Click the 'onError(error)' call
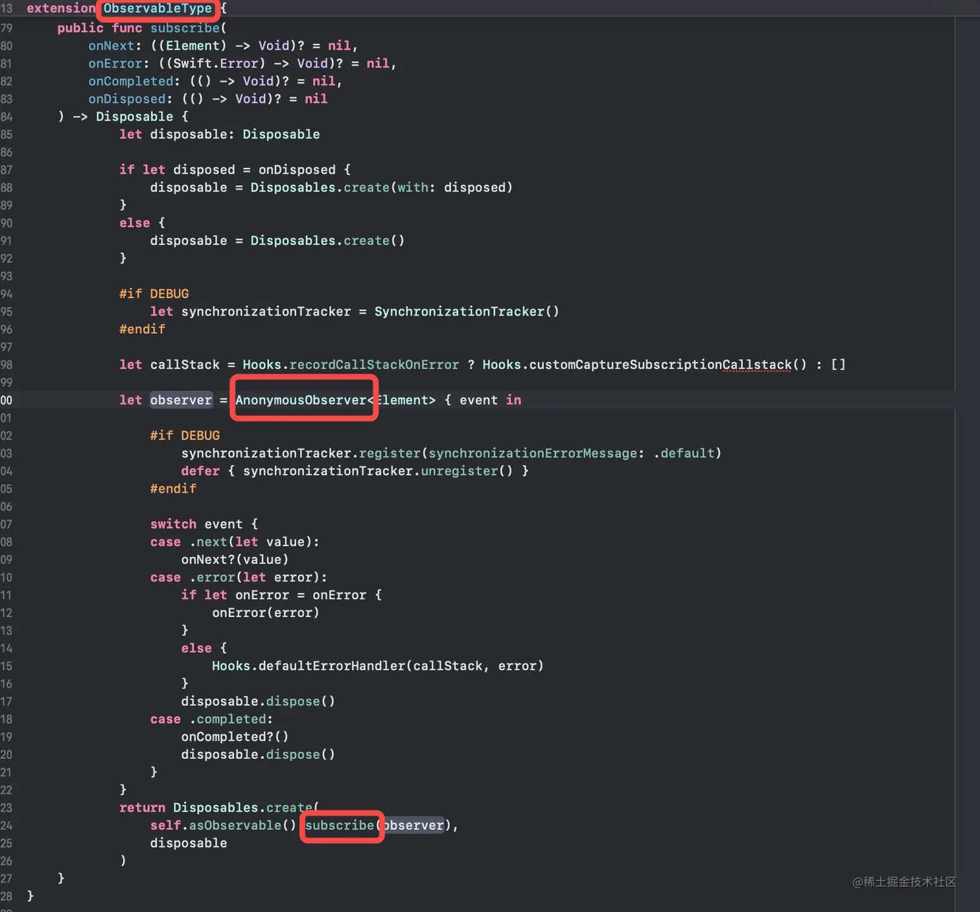 [x=266, y=613]
